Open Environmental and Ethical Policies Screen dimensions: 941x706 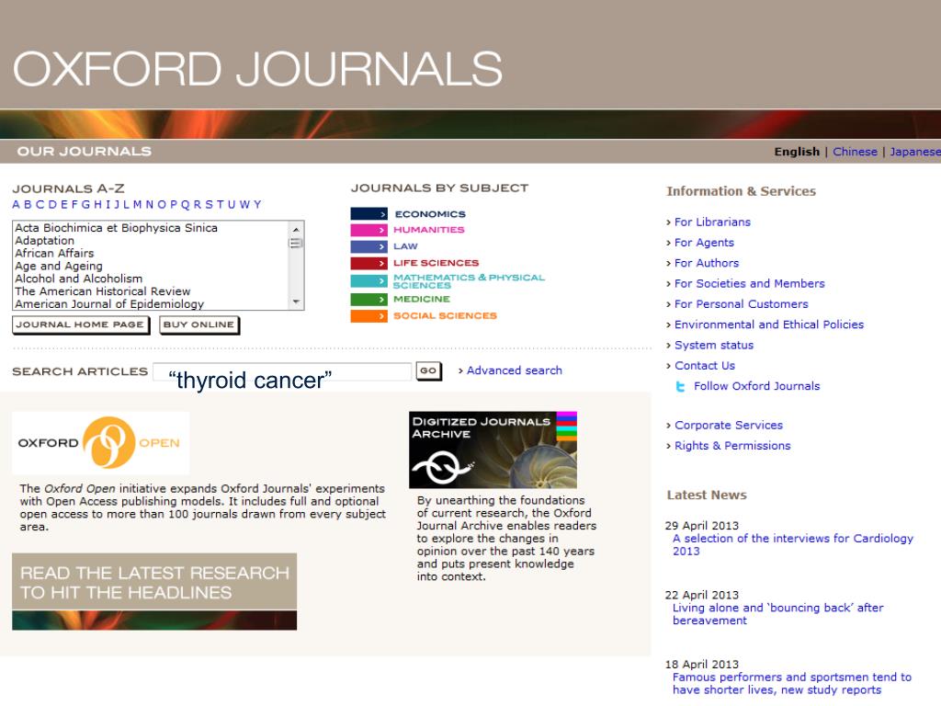point(769,325)
